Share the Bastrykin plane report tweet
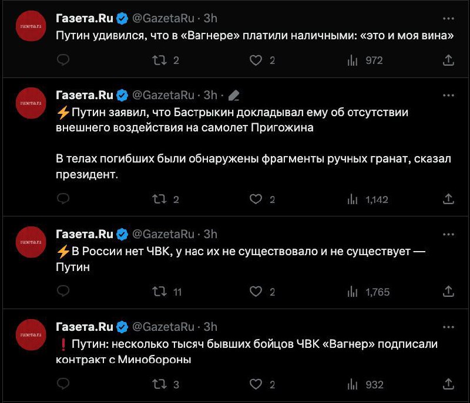 [x=448, y=199]
